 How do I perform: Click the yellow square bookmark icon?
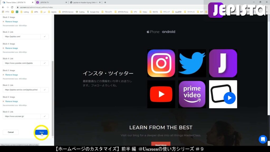pos(12,12)
